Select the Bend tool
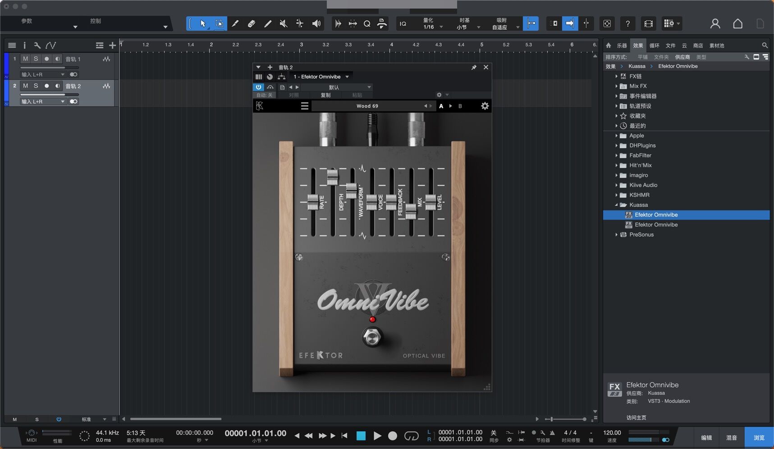Viewport: 774px width, 449px height. (300, 23)
